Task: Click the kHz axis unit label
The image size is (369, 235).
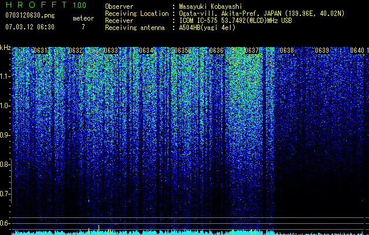Action: [5, 48]
